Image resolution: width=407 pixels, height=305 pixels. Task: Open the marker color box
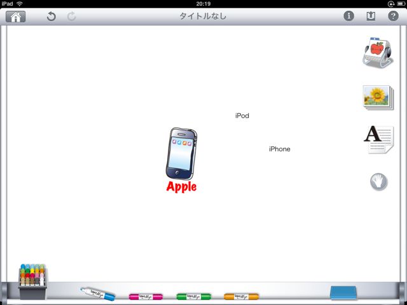[32, 281]
